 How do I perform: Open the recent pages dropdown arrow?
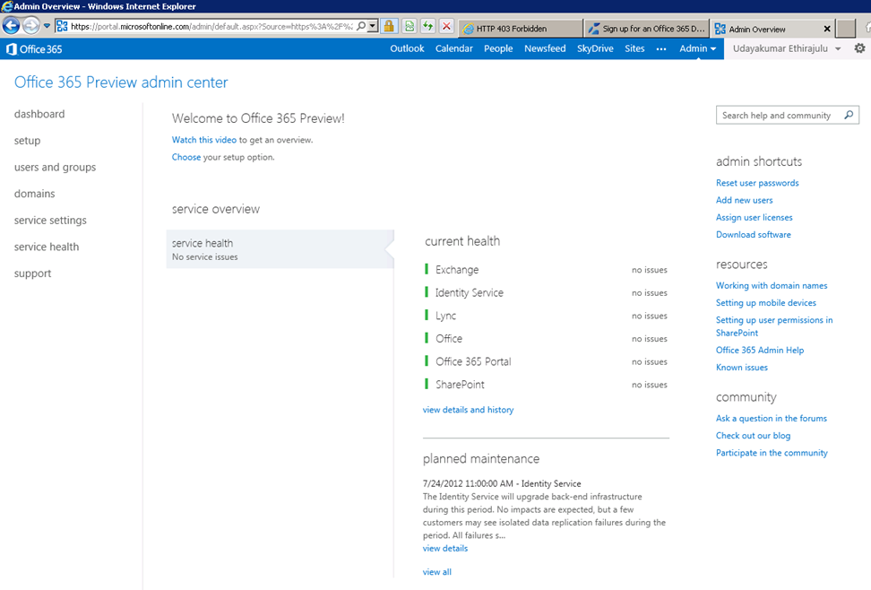click(47, 26)
